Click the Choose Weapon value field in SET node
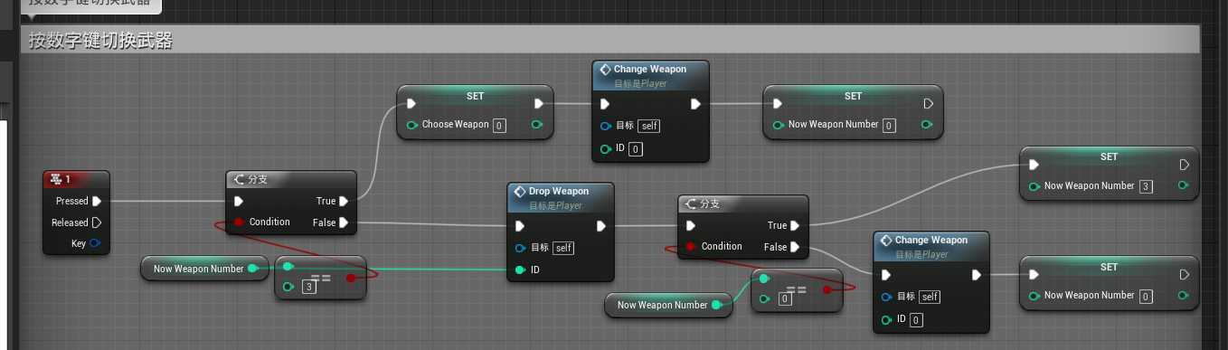Viewport: 1228px width, 350px height. click(x=499, y=125)
